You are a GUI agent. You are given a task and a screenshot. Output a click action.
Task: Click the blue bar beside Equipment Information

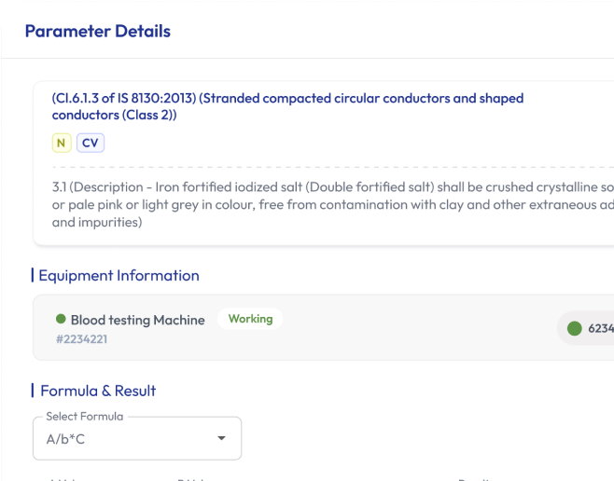coord(33,275)
